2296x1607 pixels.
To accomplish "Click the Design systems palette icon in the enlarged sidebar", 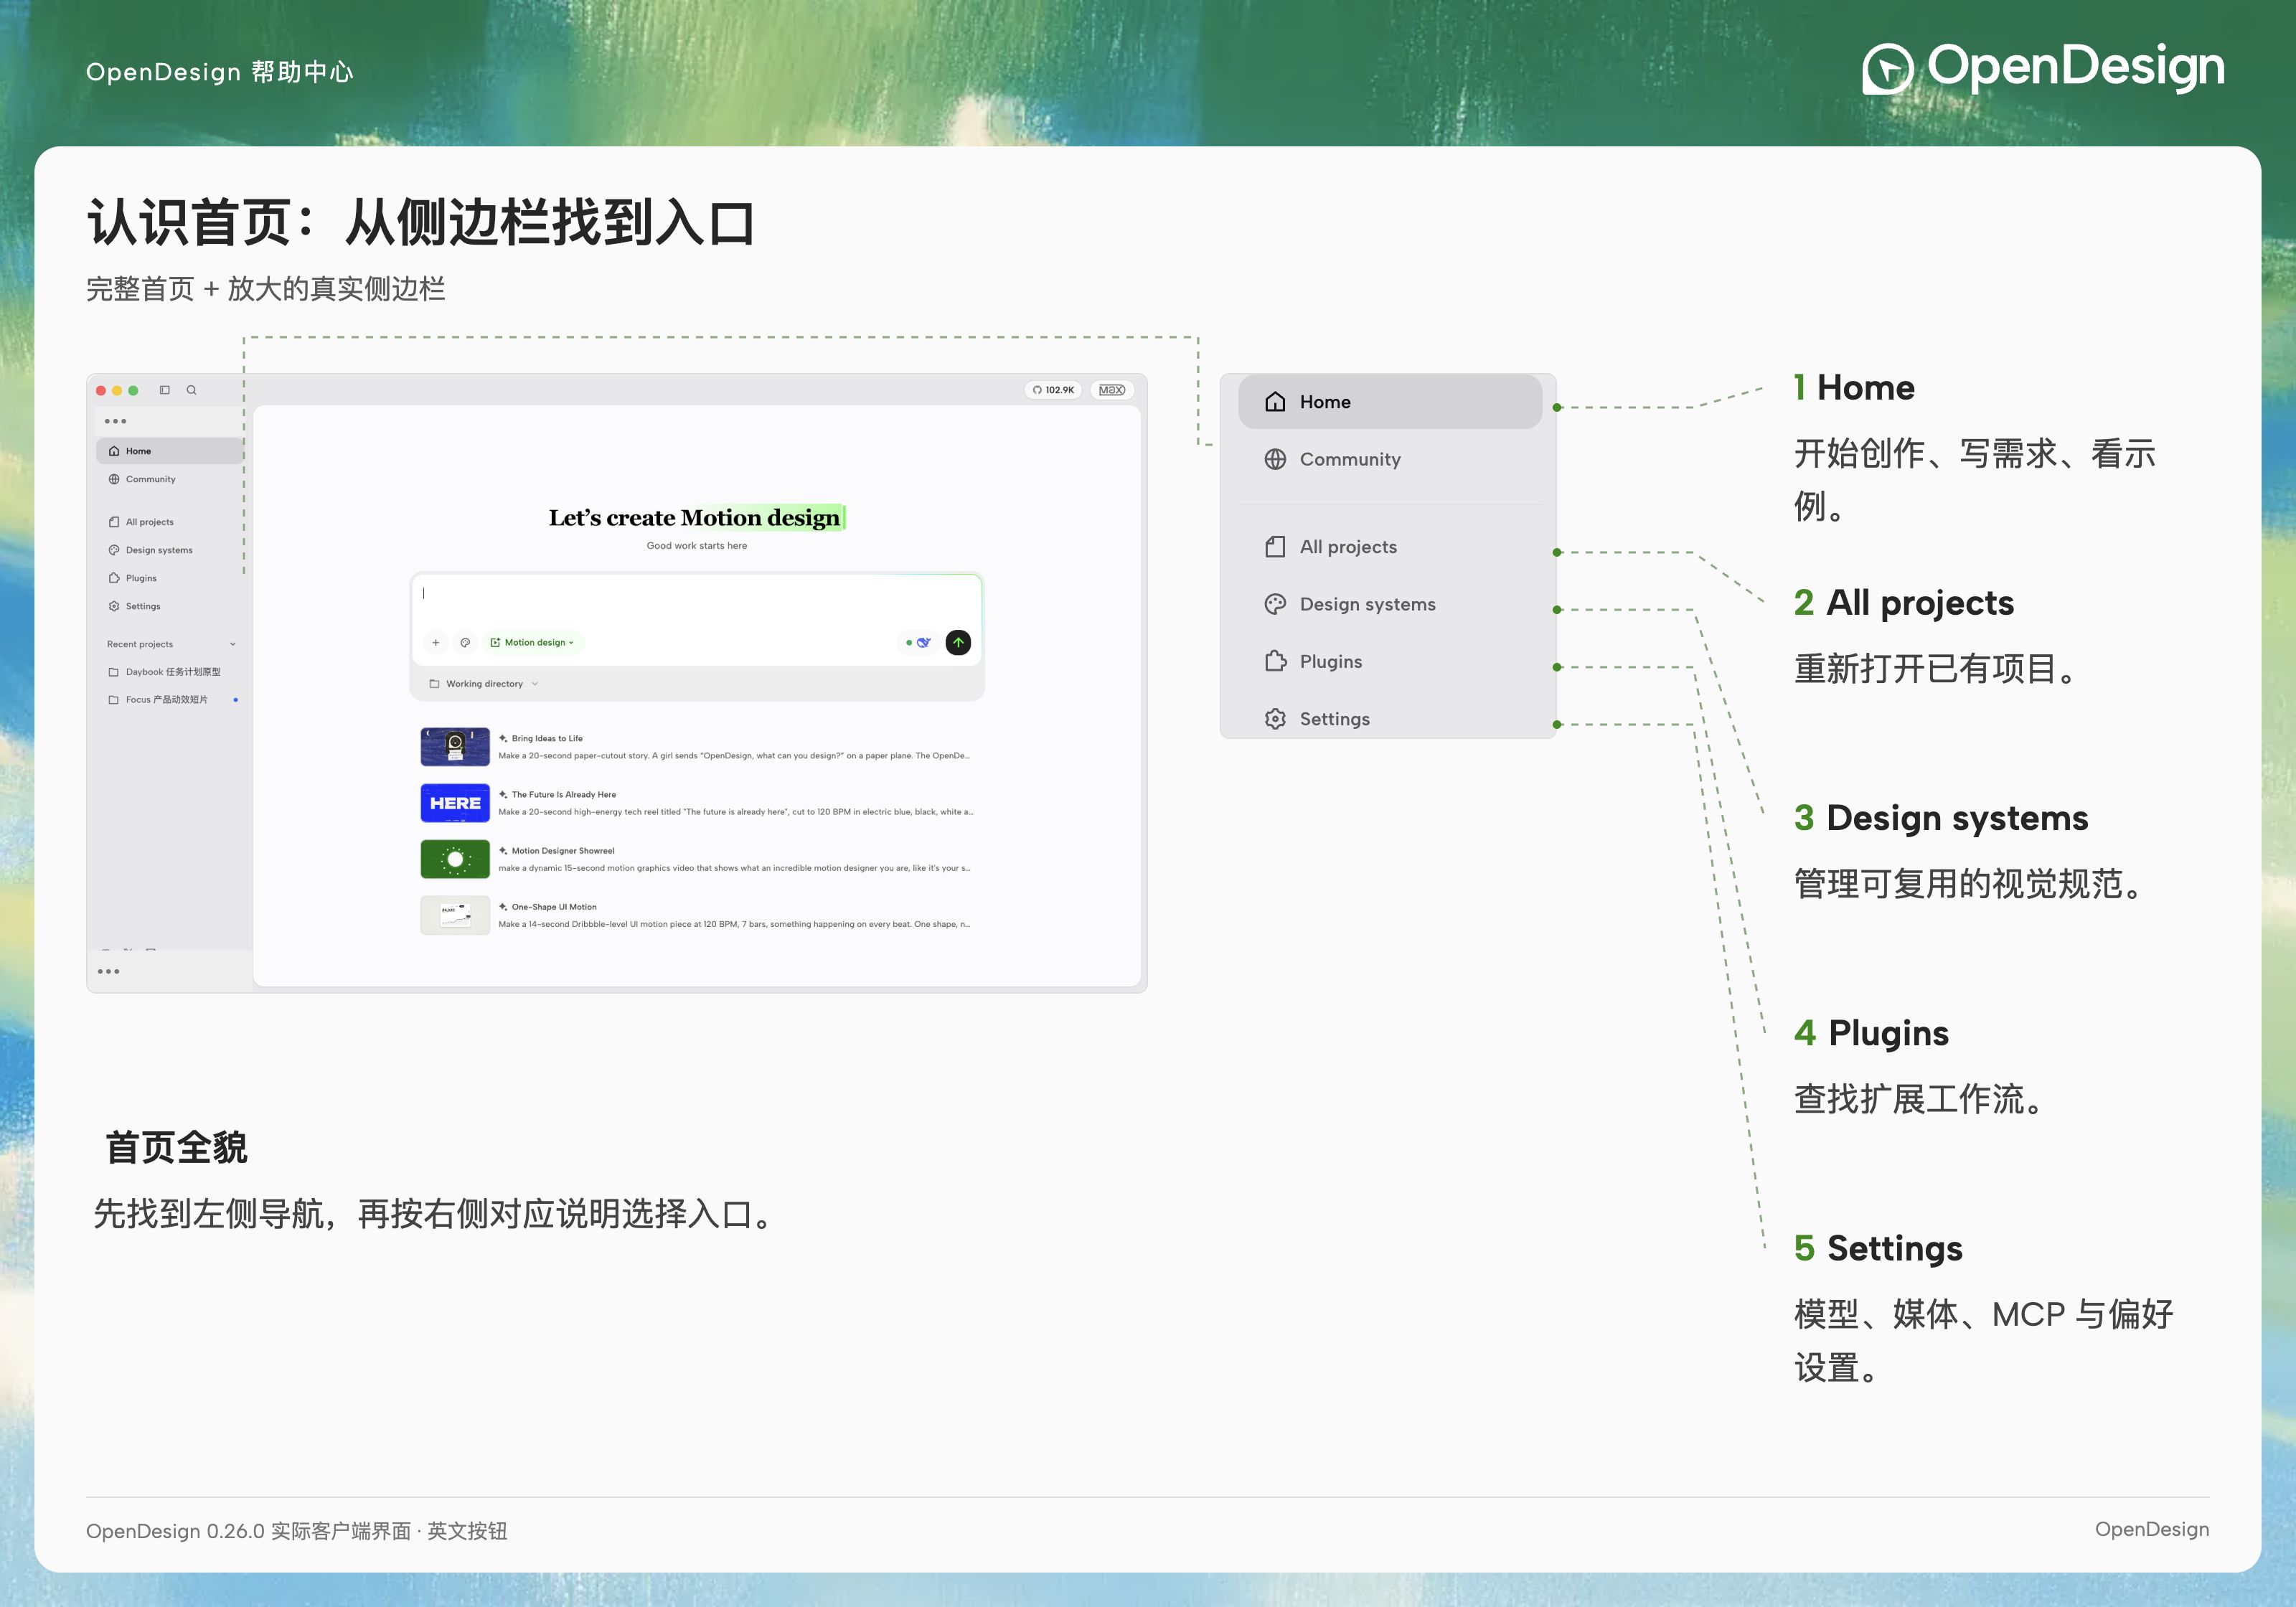I will point(1275,604).
